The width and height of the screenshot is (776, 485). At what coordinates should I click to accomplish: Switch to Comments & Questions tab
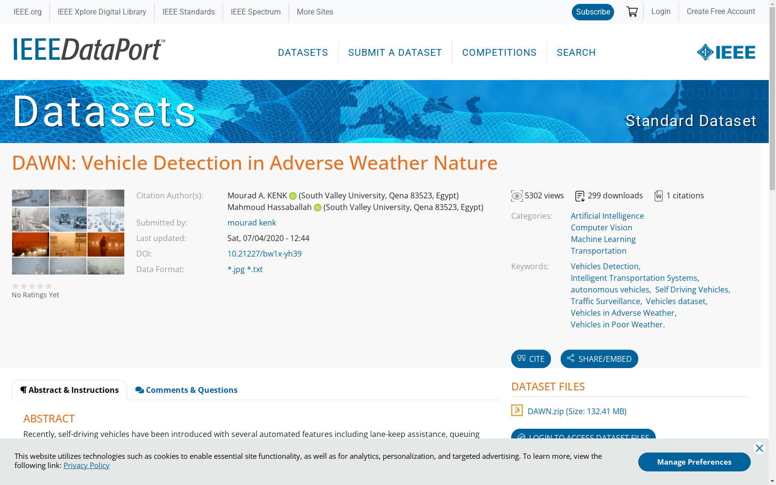tap(186, 390)
